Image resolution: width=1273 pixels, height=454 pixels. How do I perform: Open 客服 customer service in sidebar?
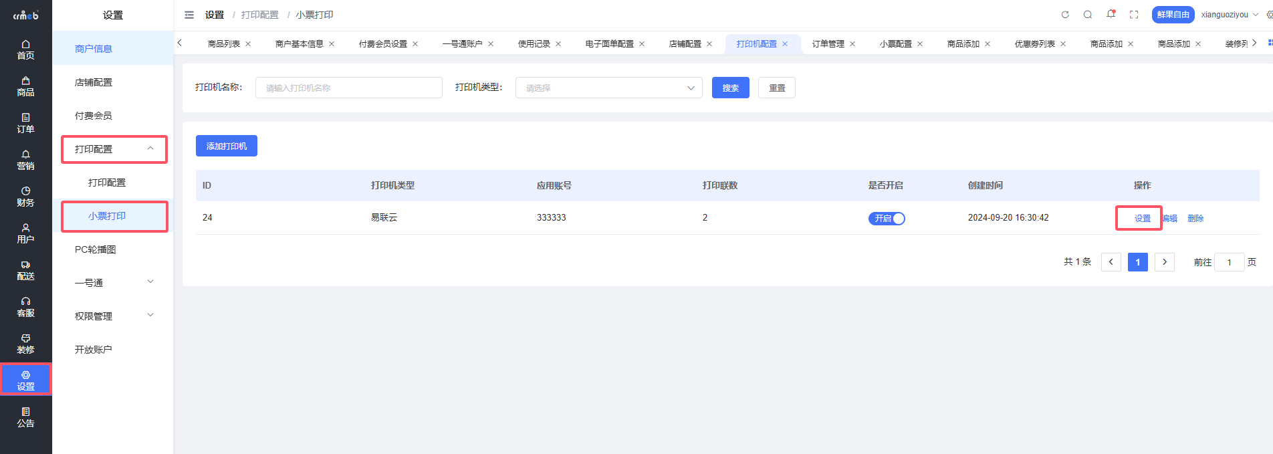click(25, 307)
